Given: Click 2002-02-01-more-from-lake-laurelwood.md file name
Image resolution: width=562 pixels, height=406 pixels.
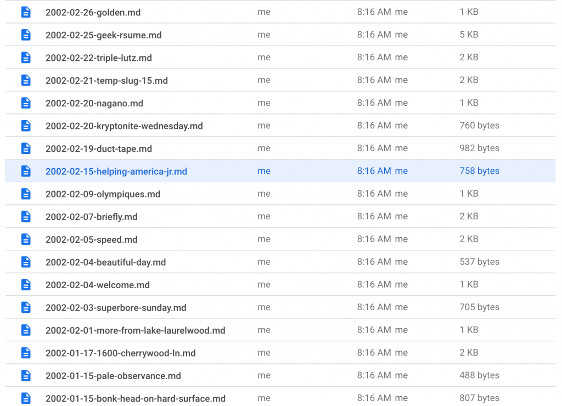Looking at the screenshot, I should [x=135, y=330].
